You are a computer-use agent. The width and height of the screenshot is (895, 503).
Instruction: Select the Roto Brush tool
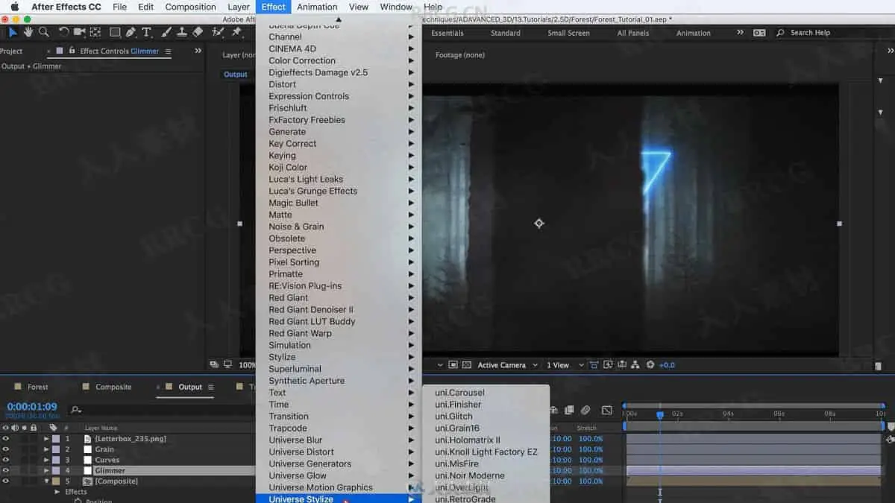point(218,32)
